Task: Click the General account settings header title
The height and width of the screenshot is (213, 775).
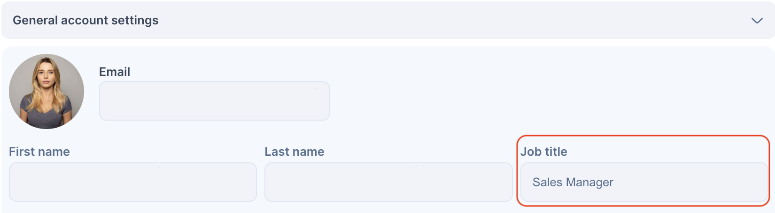Action: tap(85, 20)
